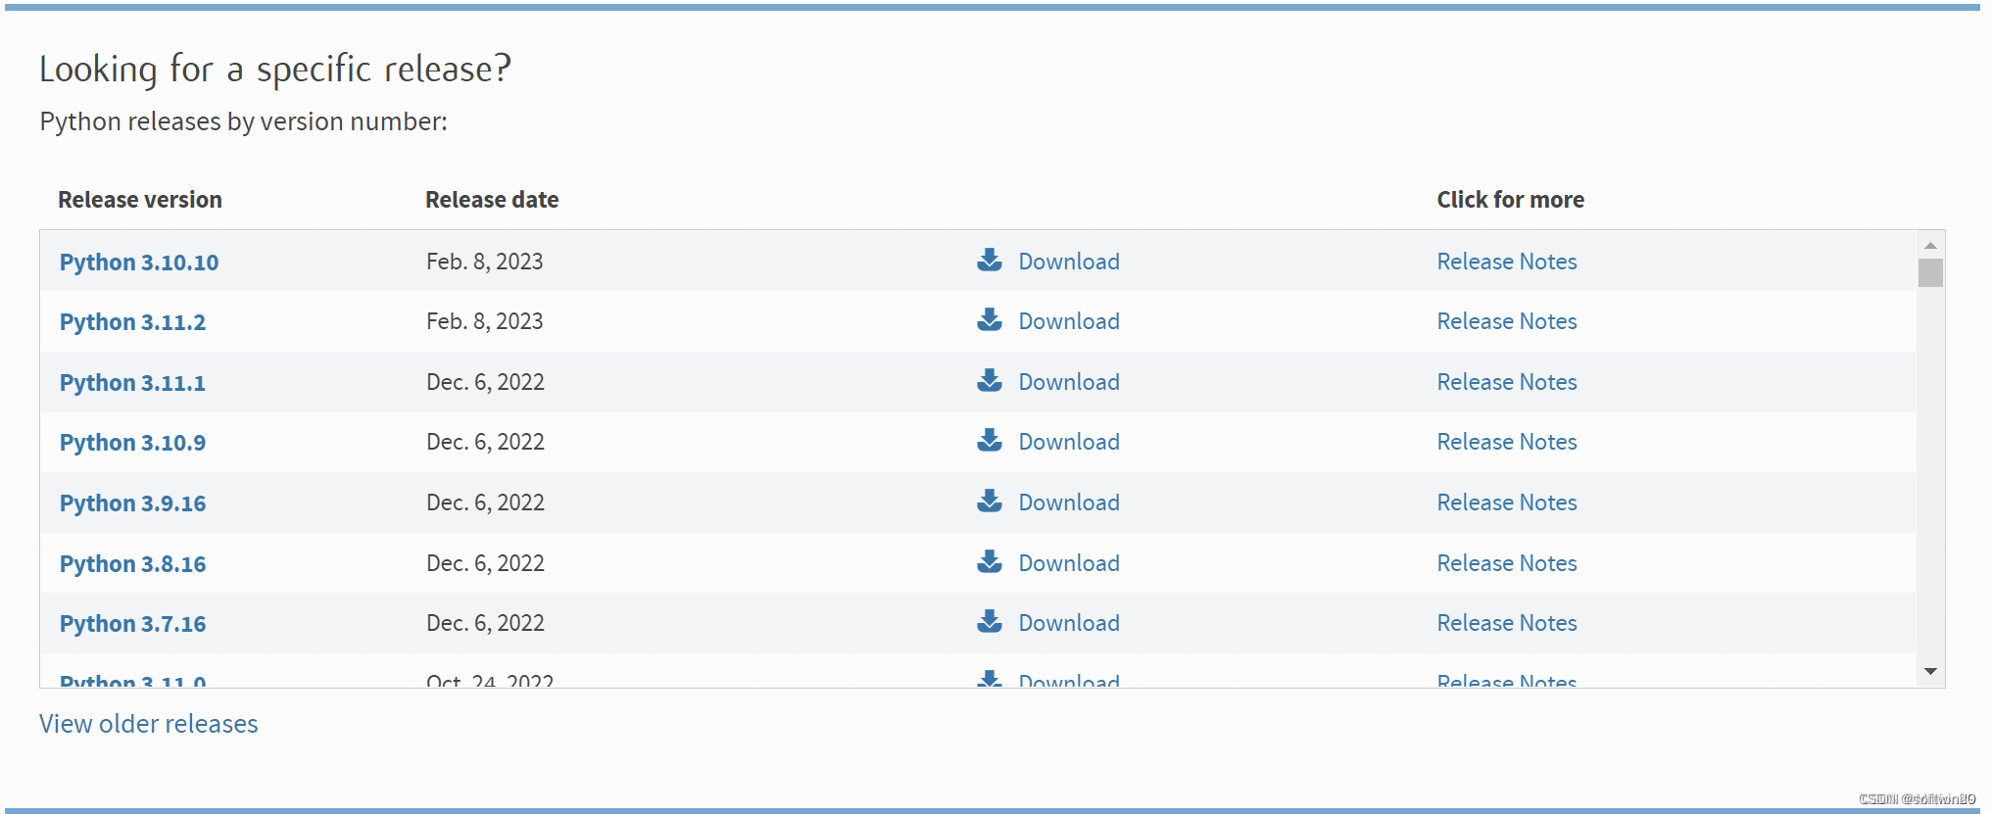Open the Python 3.10.9 release page
This screenshot has height=814, width=1991.
coord(132,443)
